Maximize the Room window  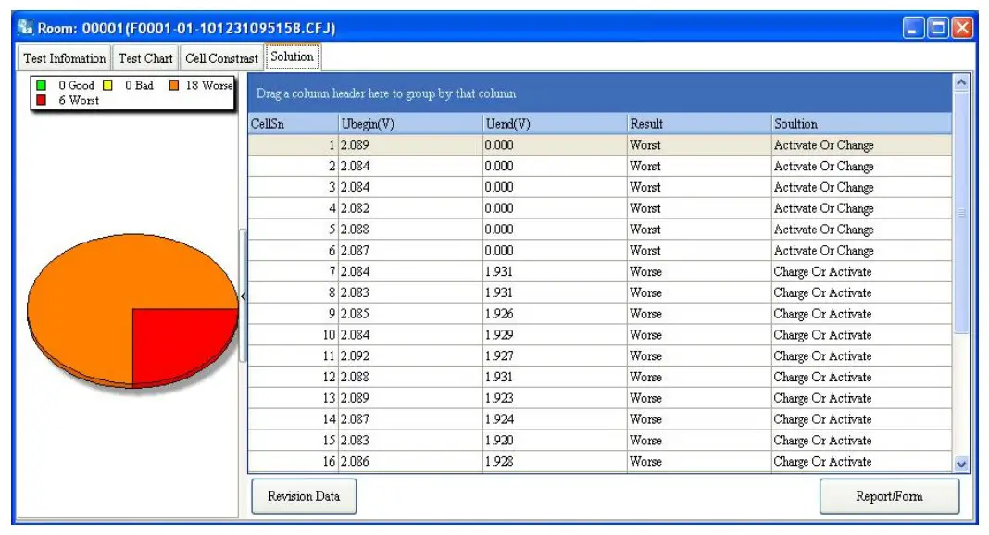pos(938,29)
